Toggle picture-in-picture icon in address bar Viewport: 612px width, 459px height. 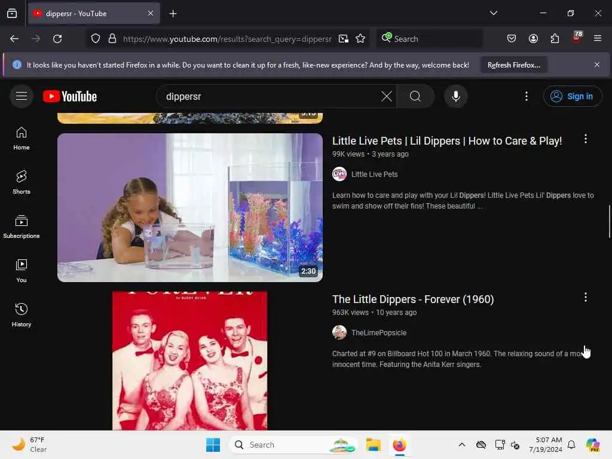[344, 39]
